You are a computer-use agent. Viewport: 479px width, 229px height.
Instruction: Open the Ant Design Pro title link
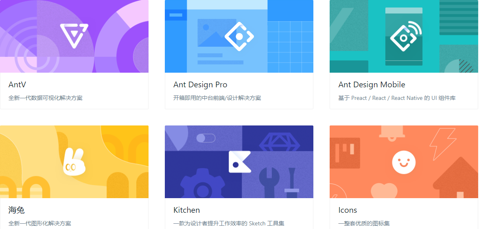(x=200, y=84)
